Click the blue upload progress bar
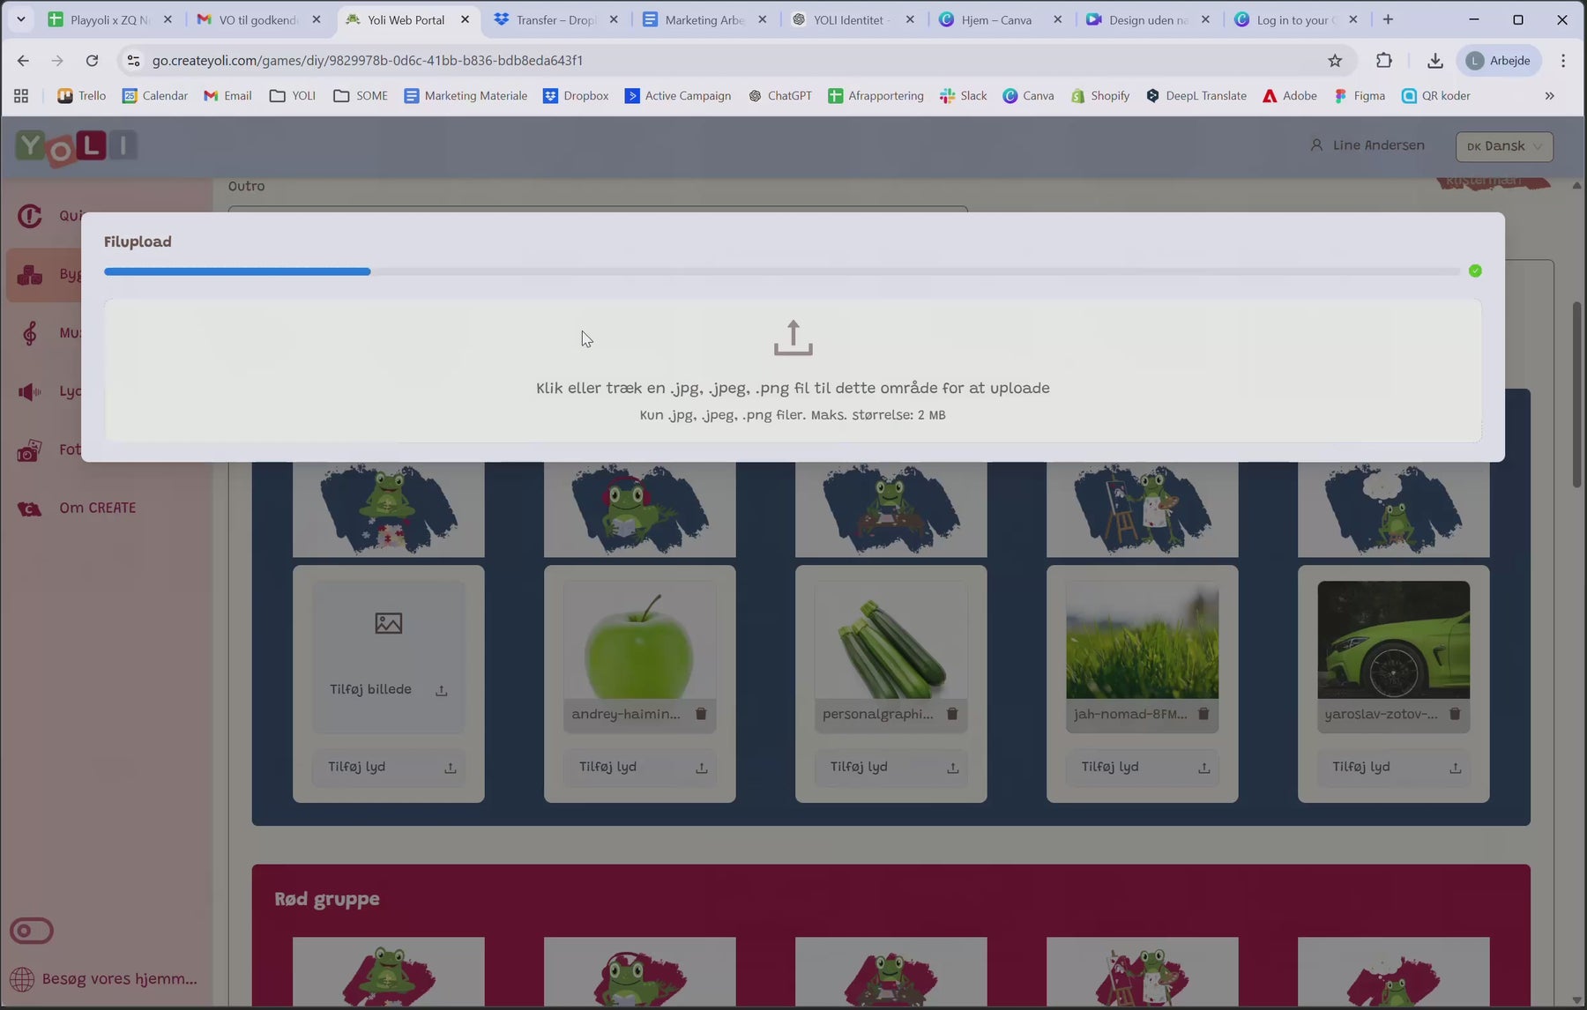1587x1010 pixels. pyautogui.click(x=237, y=271)
